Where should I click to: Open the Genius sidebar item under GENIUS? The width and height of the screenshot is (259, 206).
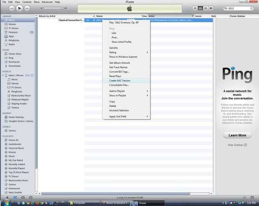coord(12,131)
